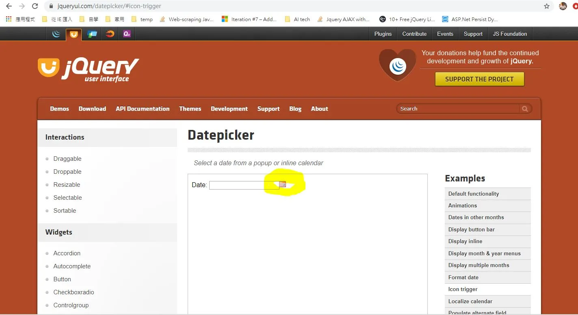This screenshot has height=315, width=578.
Task: Open the Iteration #7 – Add... bookmark
Action: tap(249, 19)
